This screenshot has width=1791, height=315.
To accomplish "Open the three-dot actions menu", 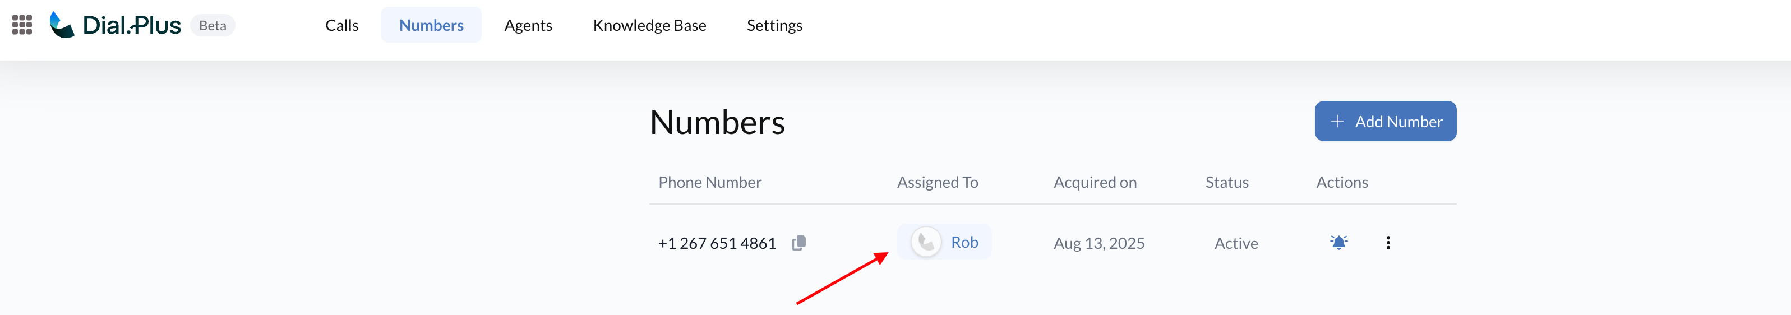I will pyautogui.click(x=1388, y=243).
